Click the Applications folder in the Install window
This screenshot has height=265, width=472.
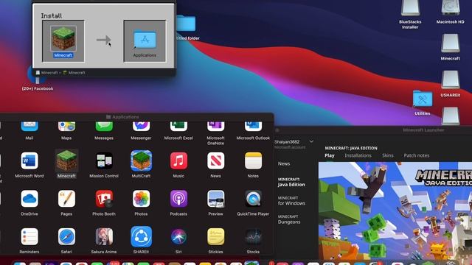click(x=145, y=40)
